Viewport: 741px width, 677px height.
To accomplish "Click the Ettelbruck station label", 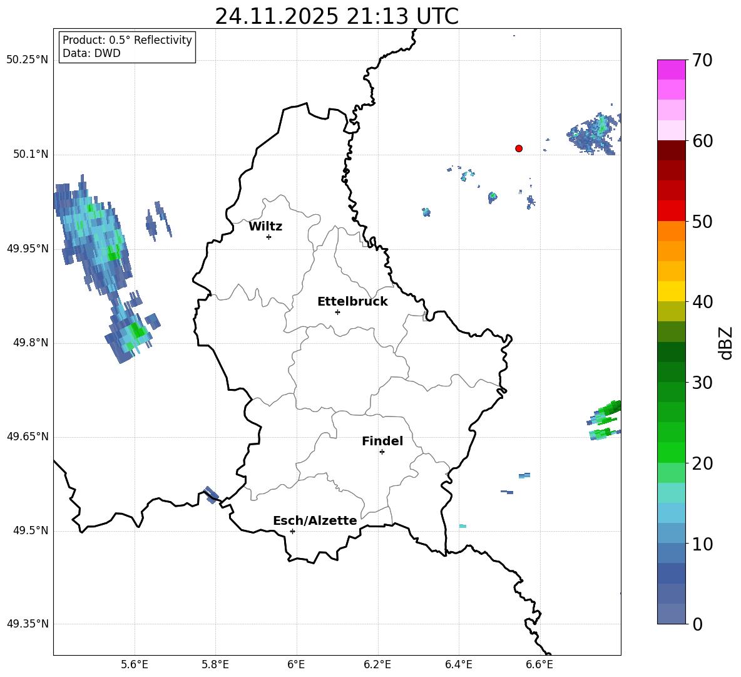I will coord(352,302).
